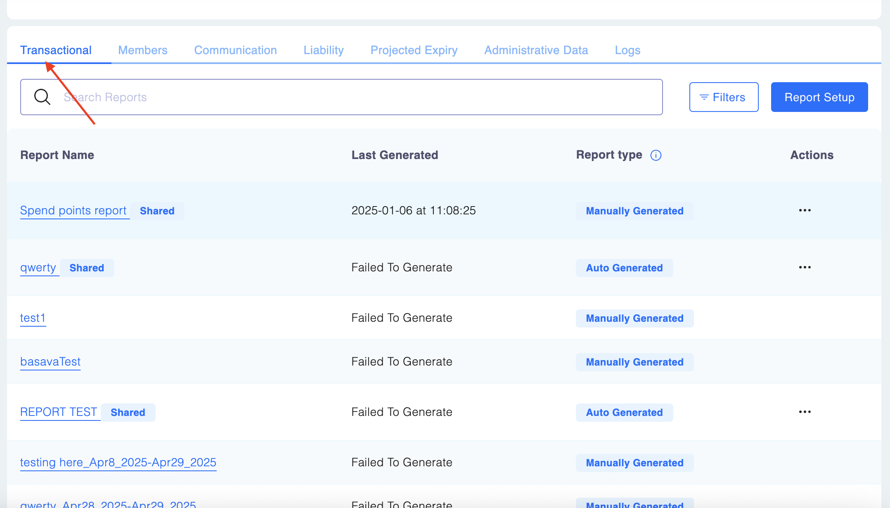The height and width of the screenshot is (508, 890).
Task: Open the test1 report link
Action: tap(33, 318)
